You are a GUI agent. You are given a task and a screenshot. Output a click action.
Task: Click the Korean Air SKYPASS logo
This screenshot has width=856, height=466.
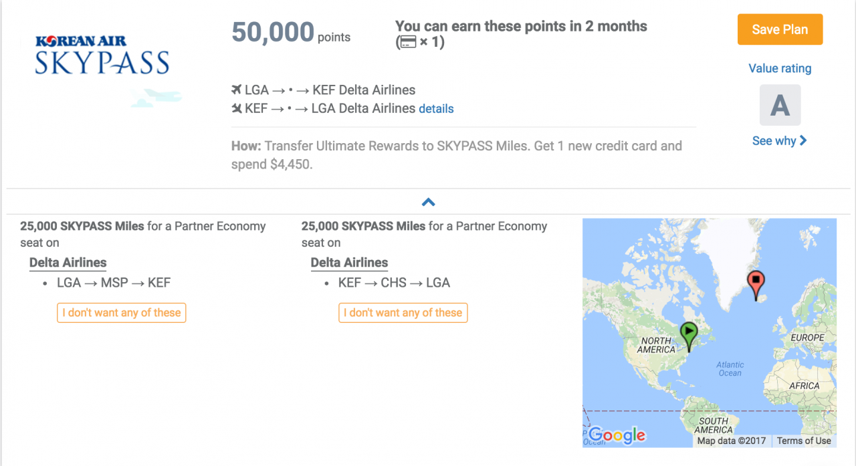[102, 55]
